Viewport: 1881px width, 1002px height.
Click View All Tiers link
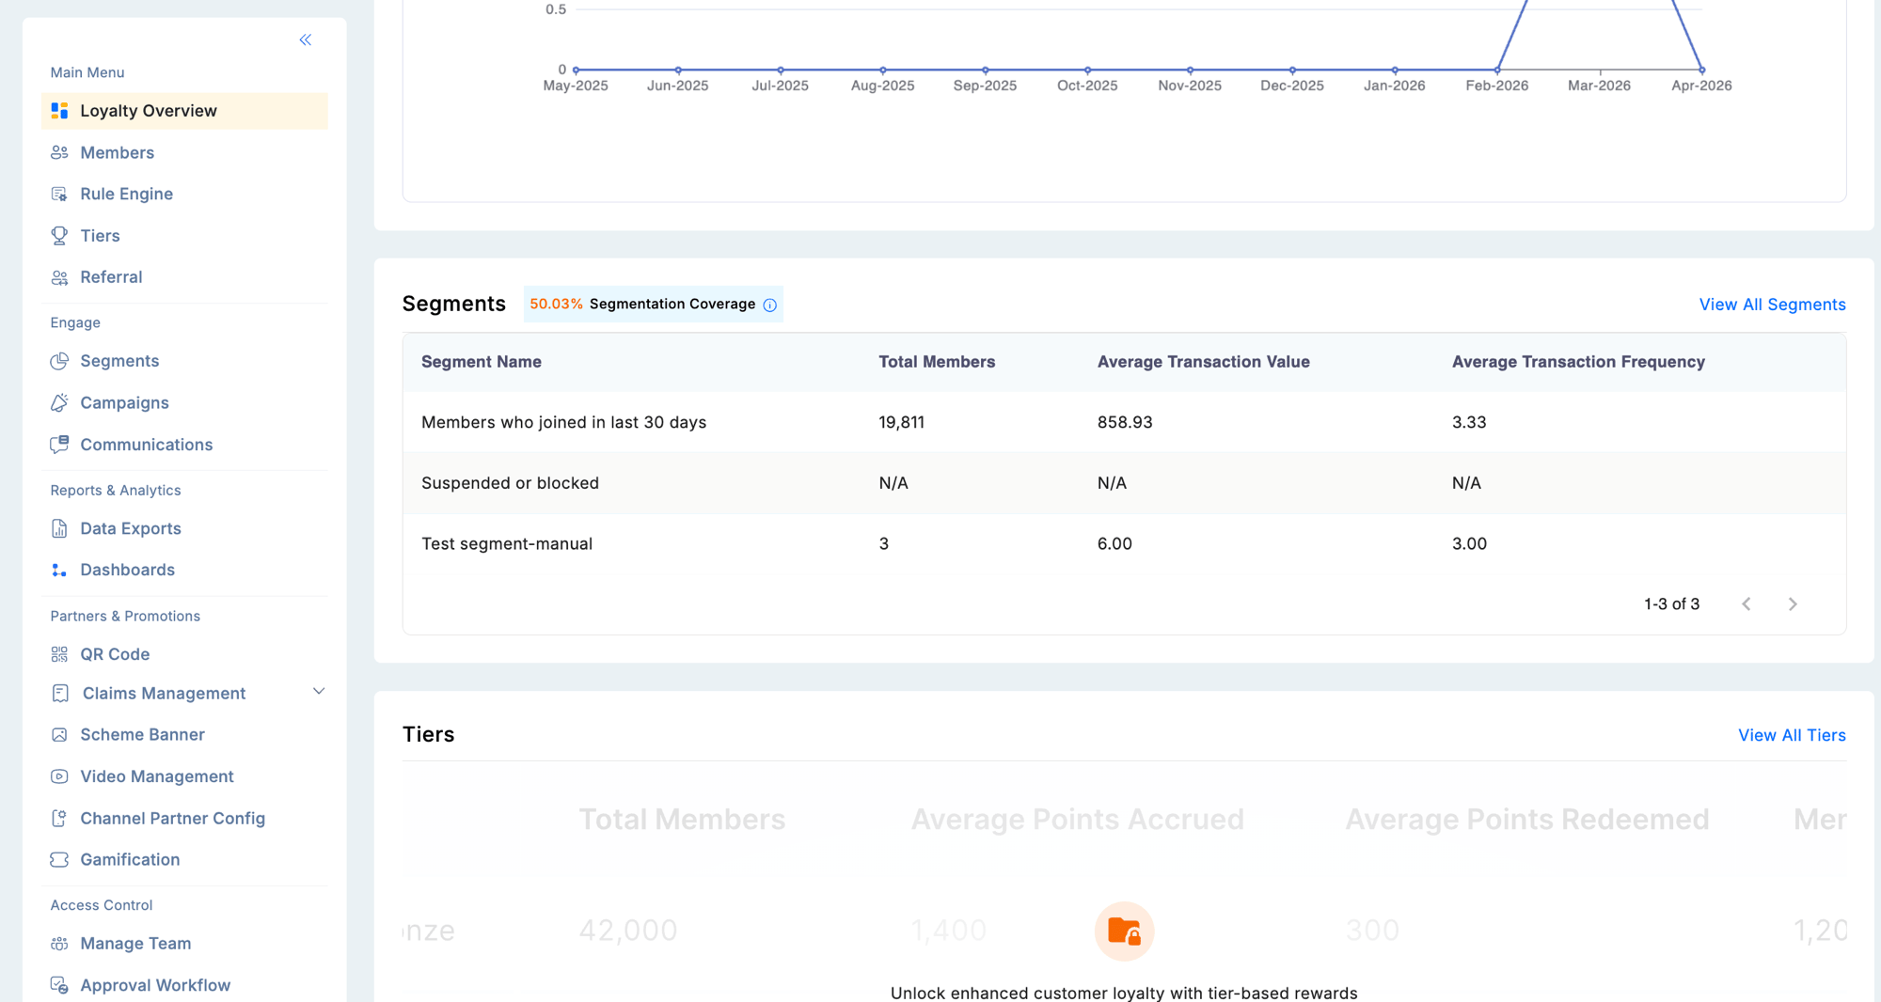1792,735
